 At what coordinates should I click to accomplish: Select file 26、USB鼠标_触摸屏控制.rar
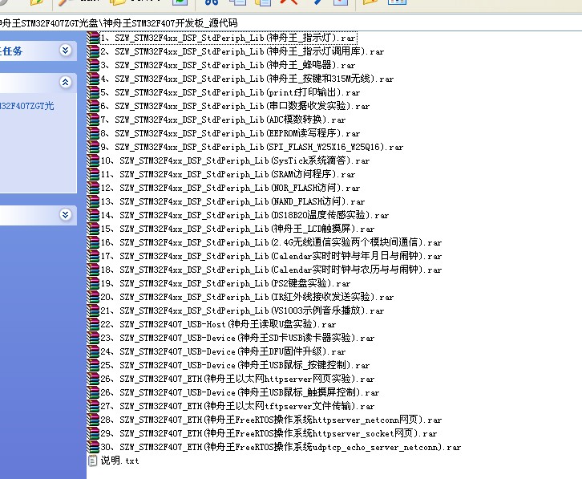(x=240, y=392)
